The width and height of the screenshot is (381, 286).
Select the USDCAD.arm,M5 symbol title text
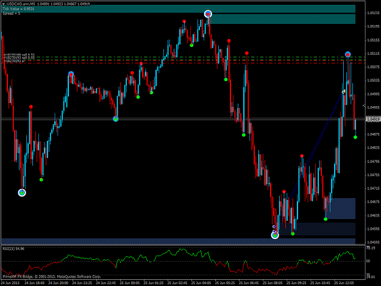point(21,4)
